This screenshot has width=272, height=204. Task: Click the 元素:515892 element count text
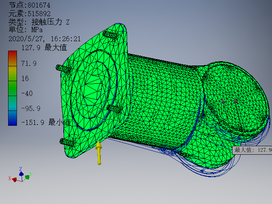click(29, 14)
